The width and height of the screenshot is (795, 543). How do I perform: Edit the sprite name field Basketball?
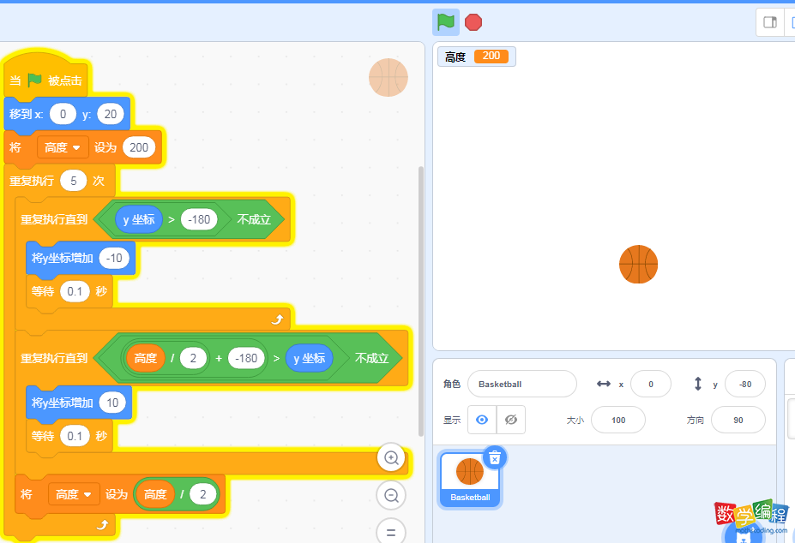coord(521,384)
